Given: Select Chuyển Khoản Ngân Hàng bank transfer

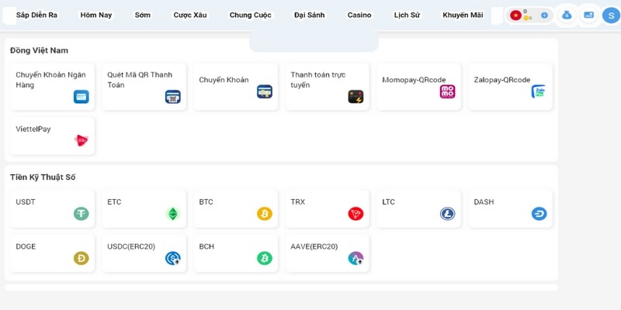Looking at the screenshot, I should (x=53, y=86).
